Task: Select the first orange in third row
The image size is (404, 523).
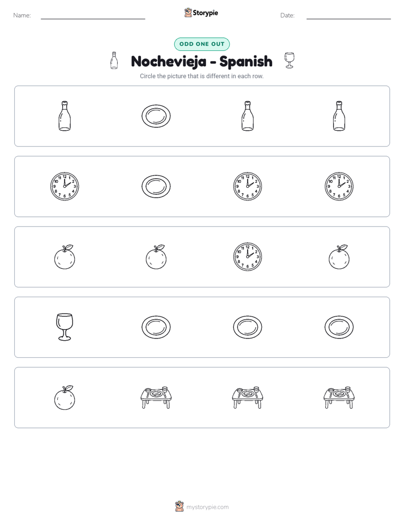Action: point(65,256)
